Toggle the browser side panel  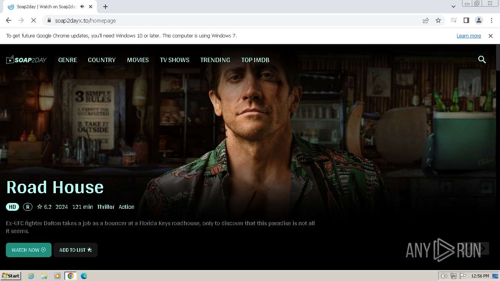[x=466, y=20]
